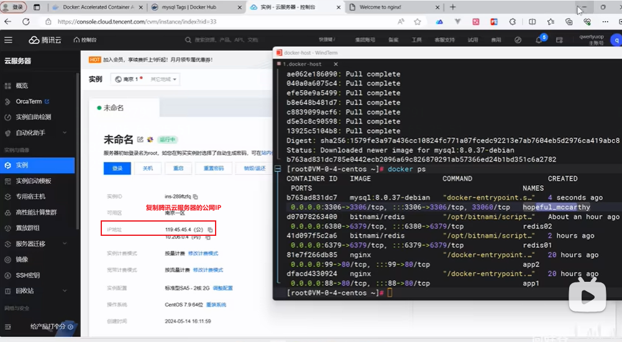Close the 1.docker-host WindTerm tab

pos(336,64)
